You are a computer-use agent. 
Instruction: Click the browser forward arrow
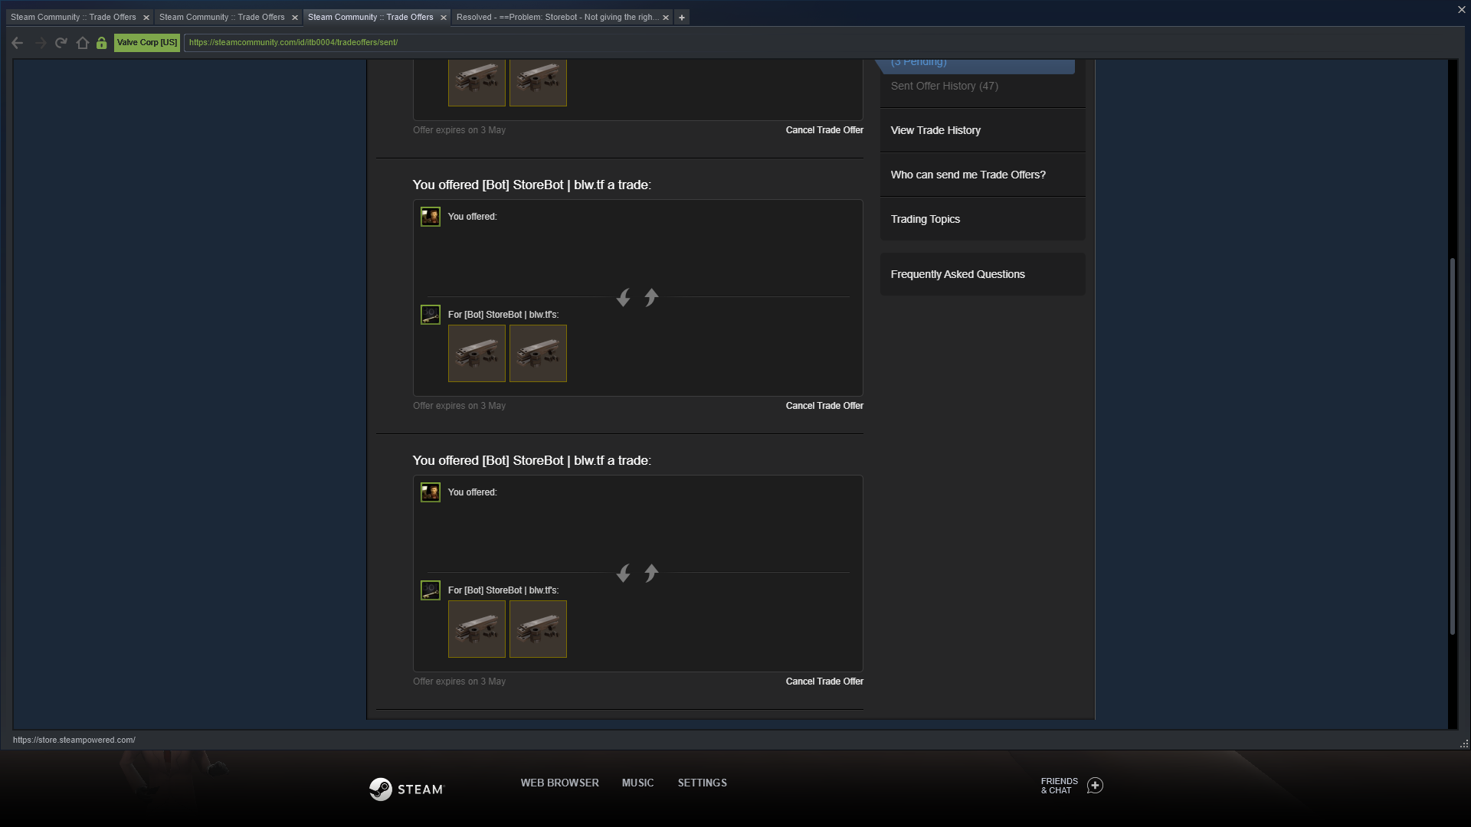[40, 43]
